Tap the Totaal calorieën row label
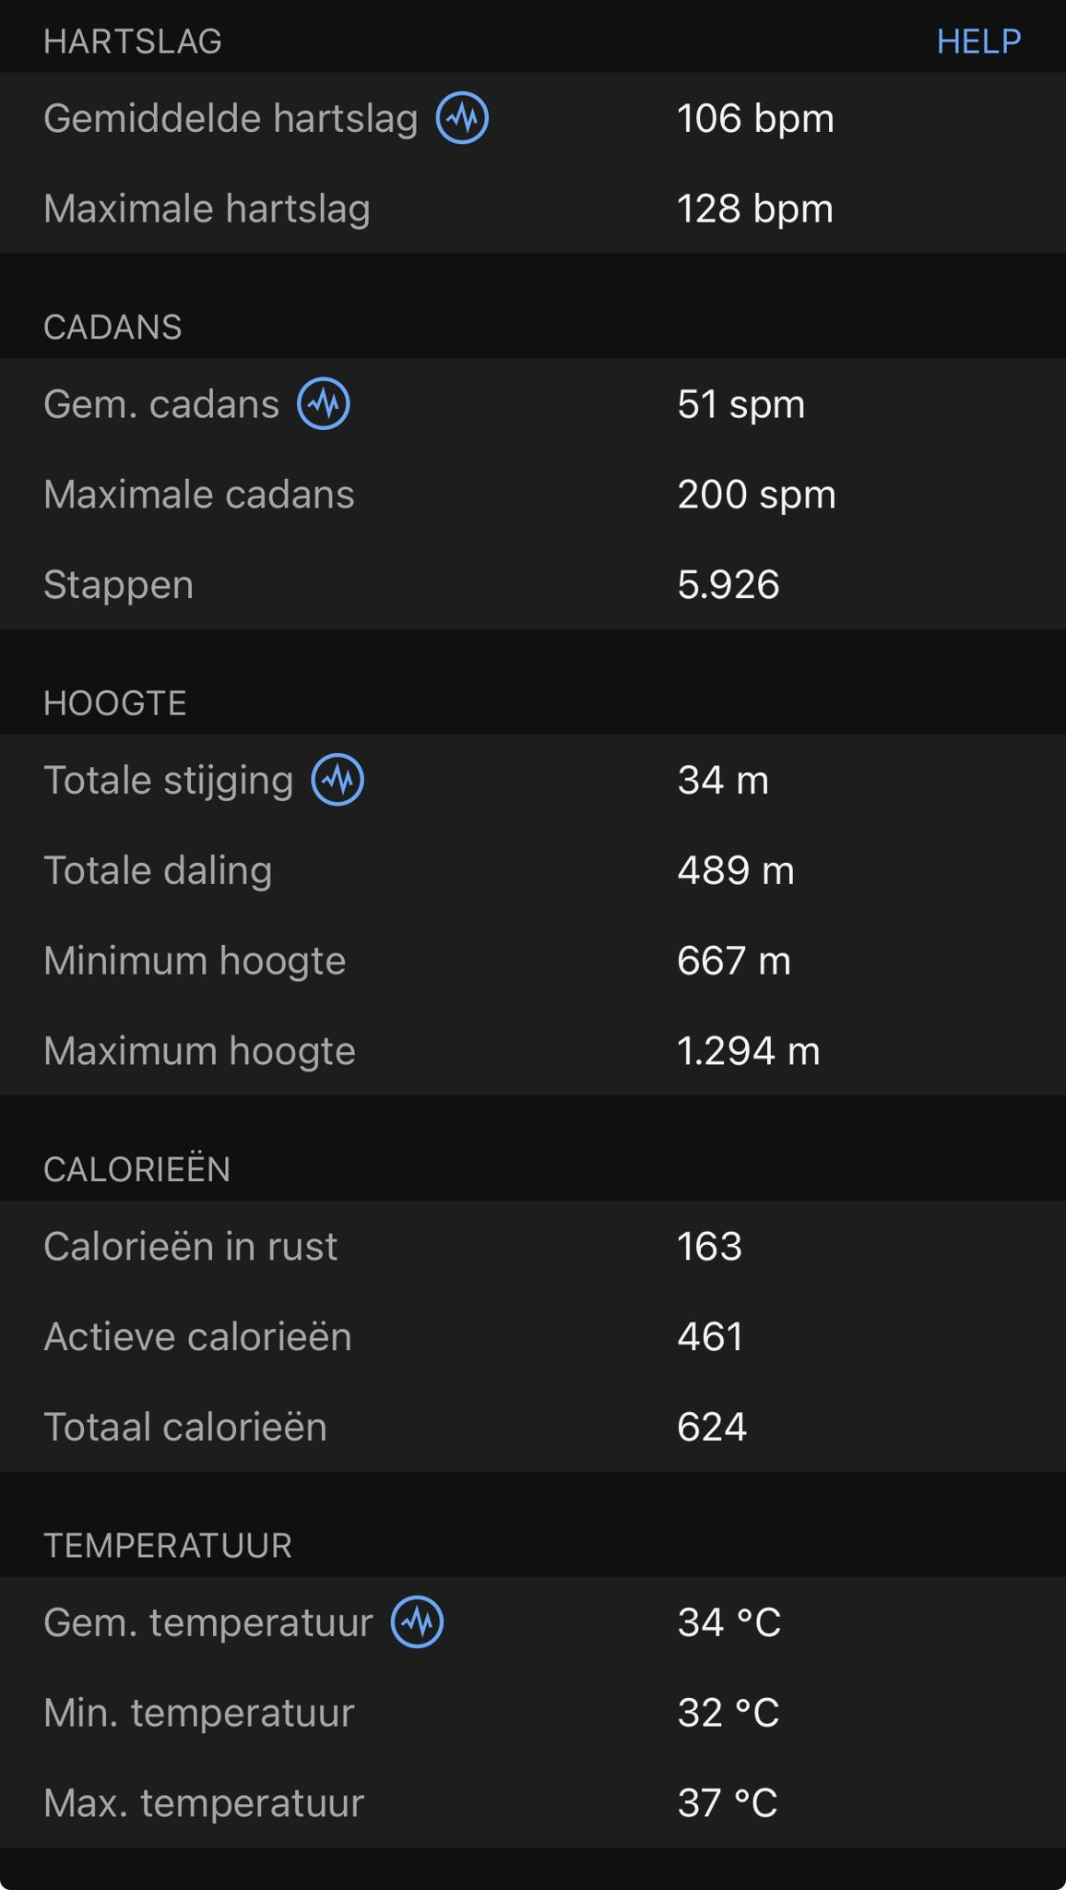Image resolution: width=1066 pixels, height=1890 pixels. 185,1427
